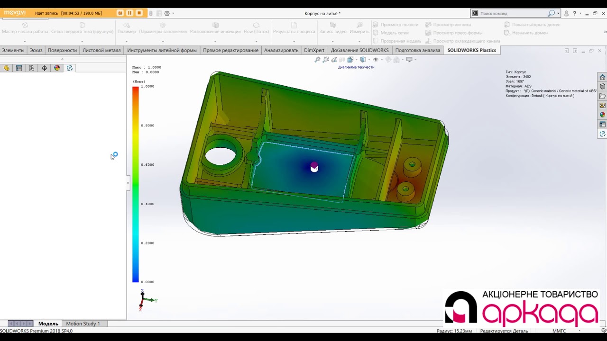The image size is (607, 341).
Task: Expand the Мастер начала работы dropdown
Action: click(x=25, y=41)
